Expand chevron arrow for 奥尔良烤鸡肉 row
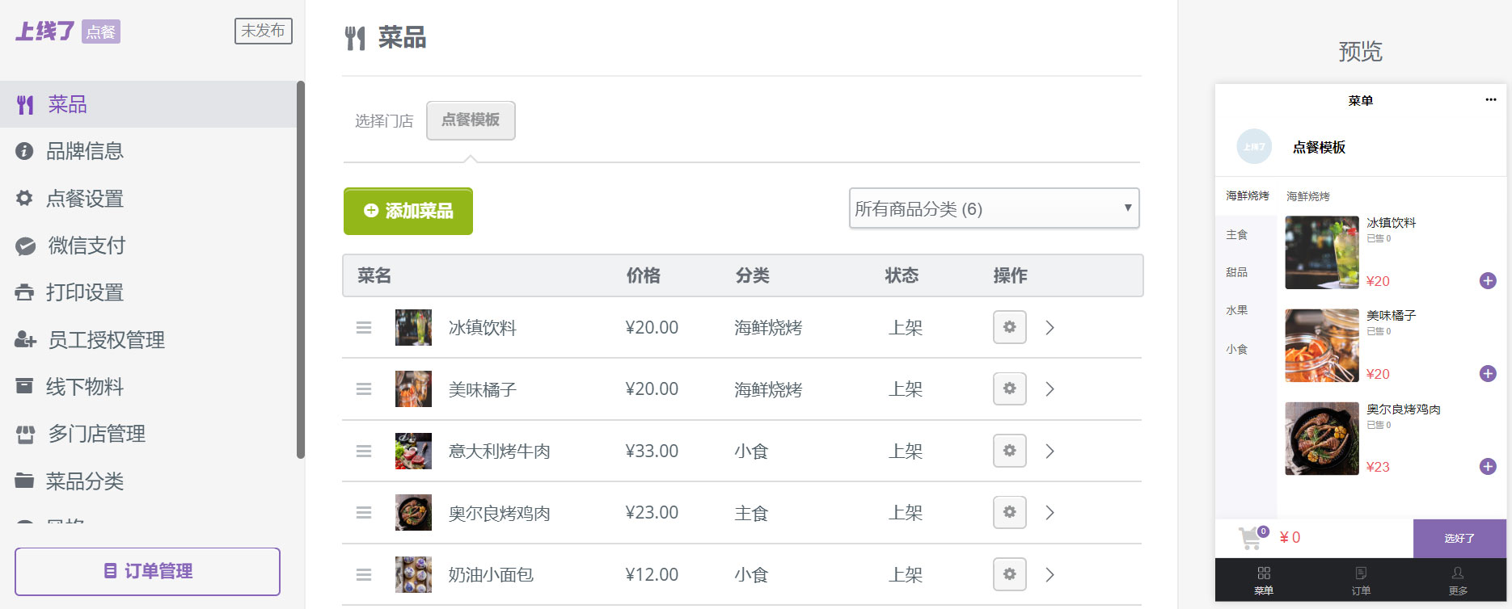 [x=1050, y=512]
